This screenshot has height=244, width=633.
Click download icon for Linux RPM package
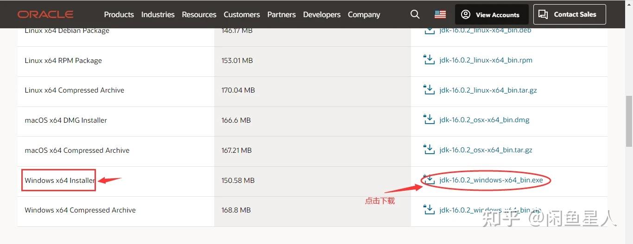tap(429, 60)
